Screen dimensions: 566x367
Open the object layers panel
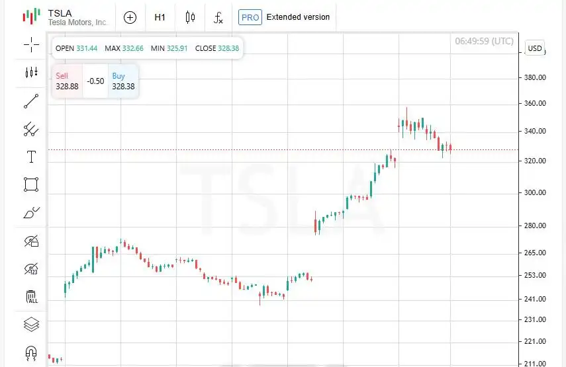point(31,325)
